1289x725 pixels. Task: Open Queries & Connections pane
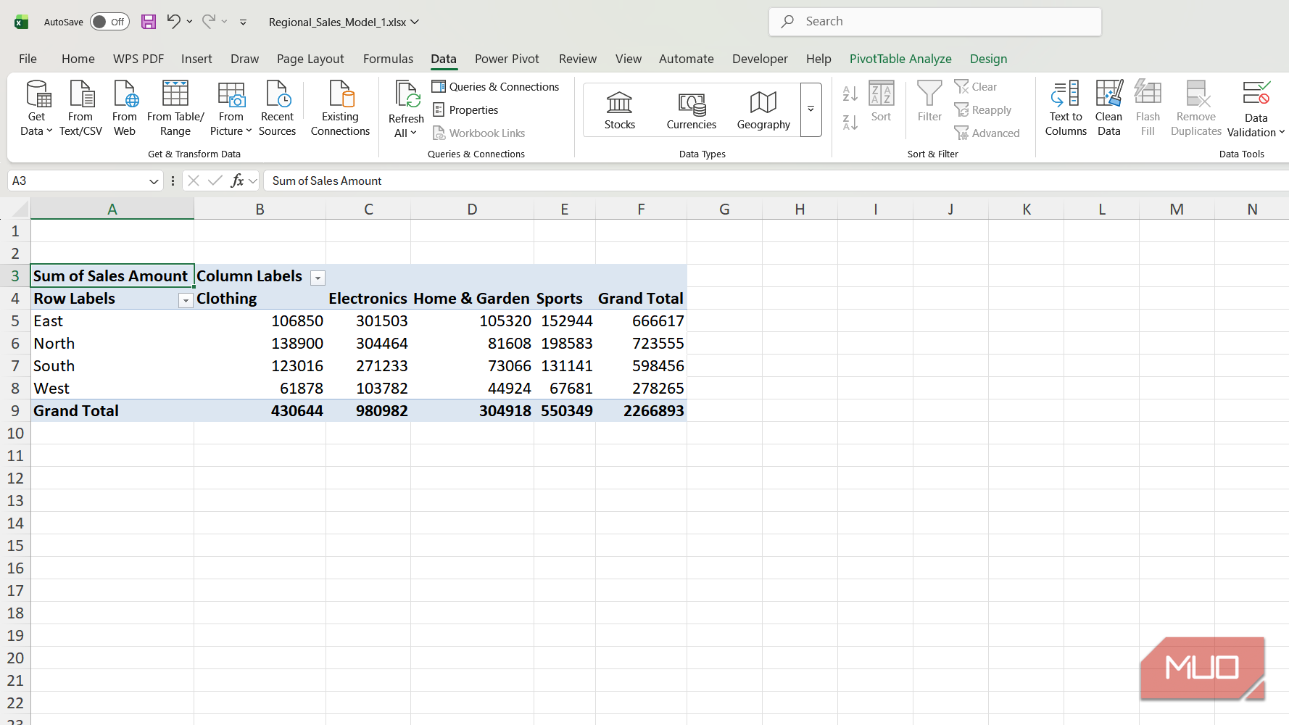point(496,87)
